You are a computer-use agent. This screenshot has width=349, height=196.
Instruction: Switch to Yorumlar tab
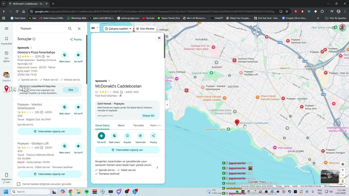[139, 125]
